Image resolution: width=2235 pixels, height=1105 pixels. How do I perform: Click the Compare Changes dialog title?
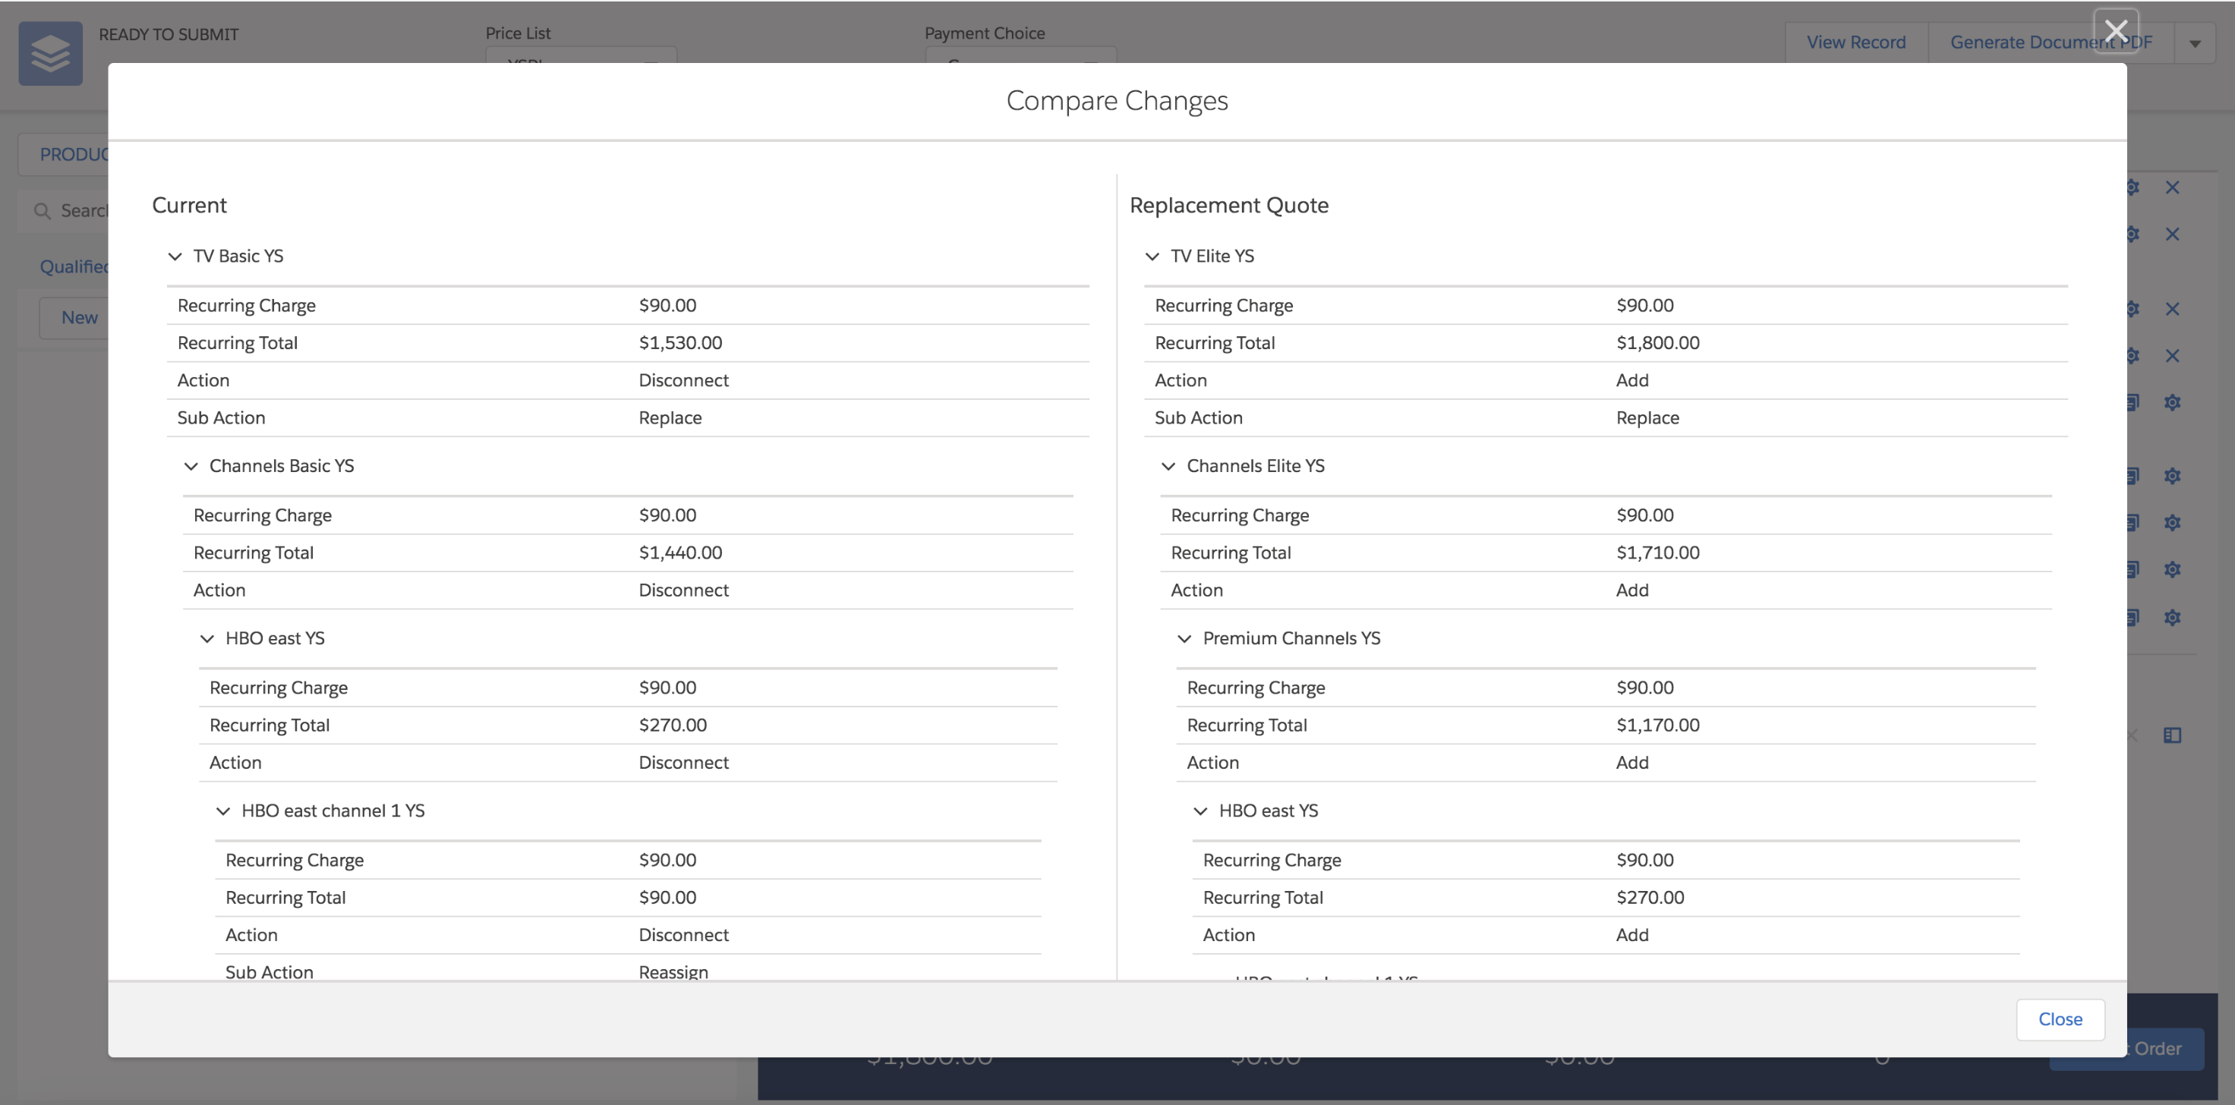1117,101
